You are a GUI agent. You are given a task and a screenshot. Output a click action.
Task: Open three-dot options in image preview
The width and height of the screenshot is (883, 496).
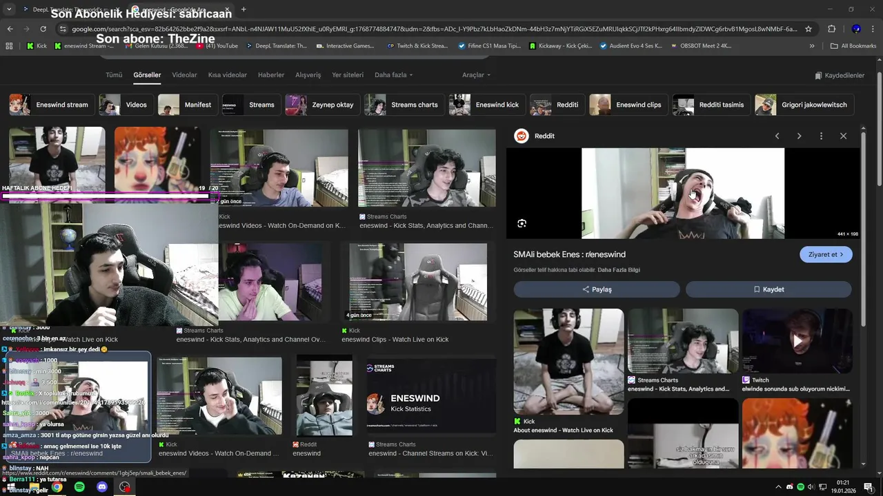click(821, 136)
